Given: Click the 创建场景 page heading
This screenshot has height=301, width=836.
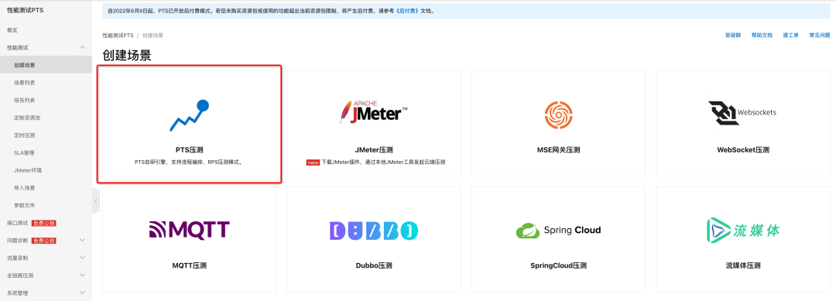Looking at the screenshot, I should tap(127, 56).
